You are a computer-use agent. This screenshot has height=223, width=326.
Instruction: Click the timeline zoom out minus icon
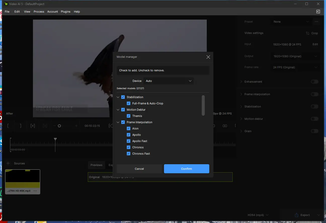(x=54, y=126)
